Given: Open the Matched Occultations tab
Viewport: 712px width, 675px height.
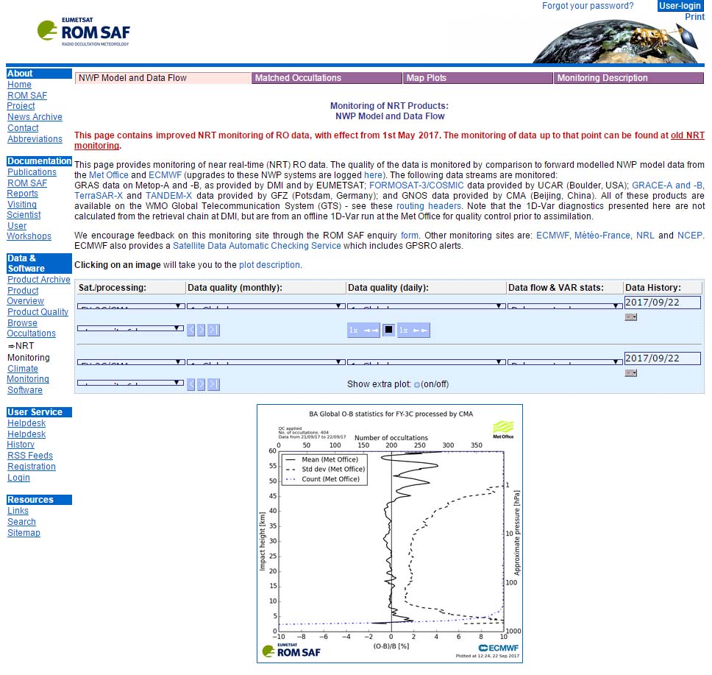Looking at the screenshot, I should 327,78.
